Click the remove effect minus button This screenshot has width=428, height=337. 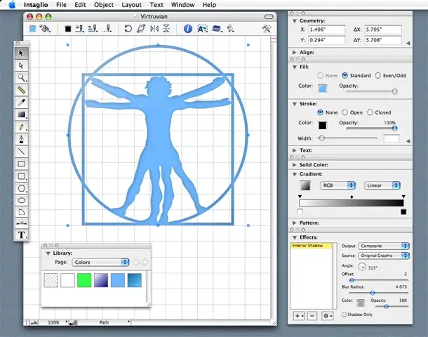pyautogui.click(x=312, y=316)
